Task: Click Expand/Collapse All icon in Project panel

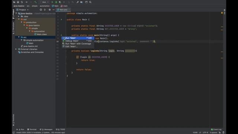Action: pos(45,10)
